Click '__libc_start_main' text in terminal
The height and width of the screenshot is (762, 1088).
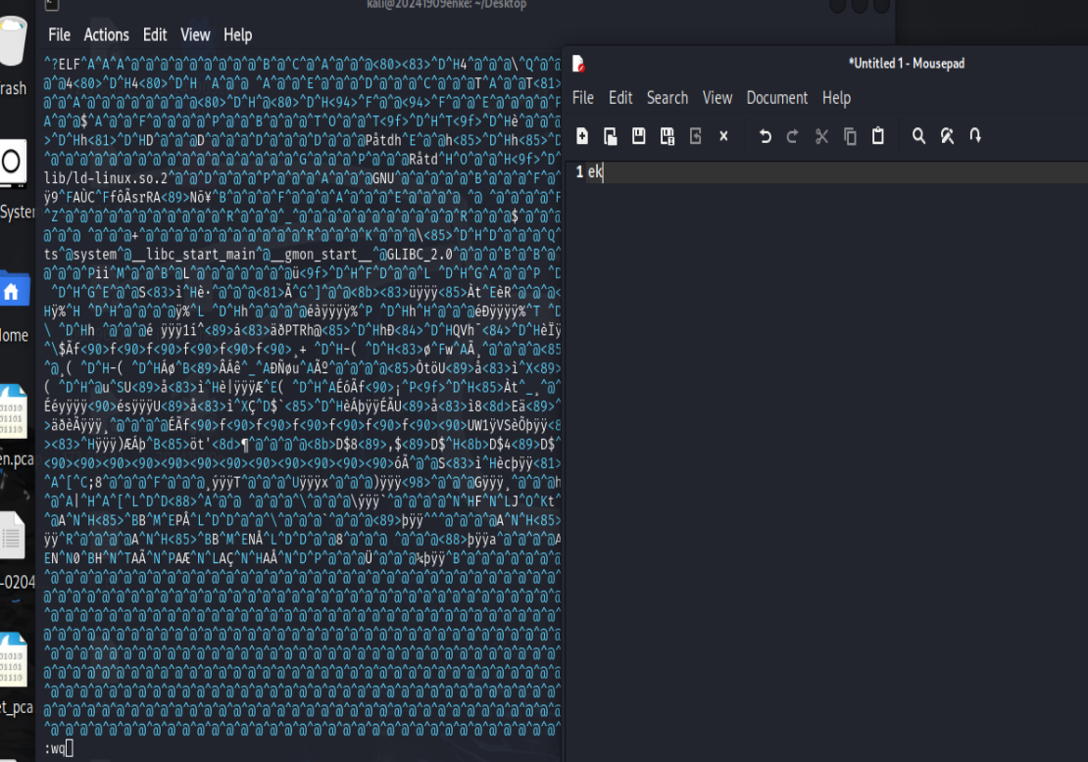point(194,255)
